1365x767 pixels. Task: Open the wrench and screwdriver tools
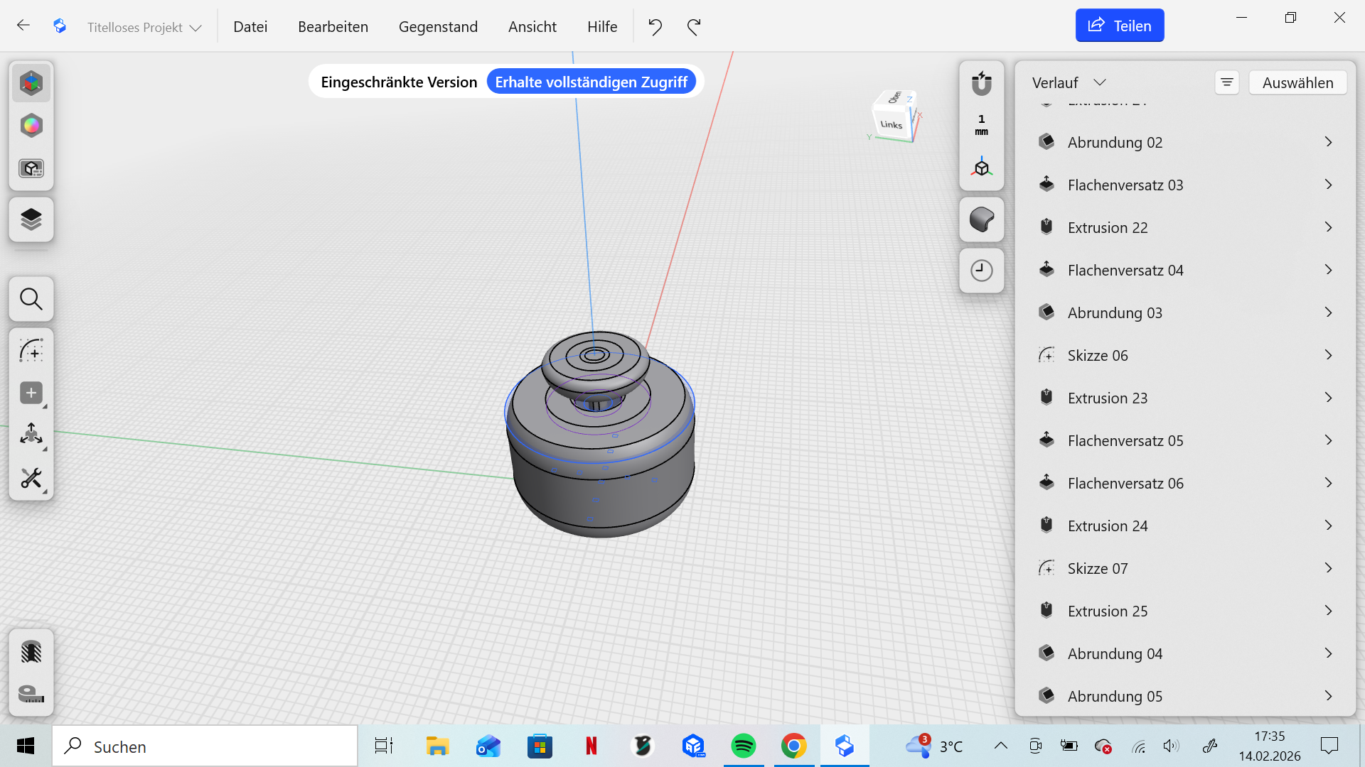[31, 478]
